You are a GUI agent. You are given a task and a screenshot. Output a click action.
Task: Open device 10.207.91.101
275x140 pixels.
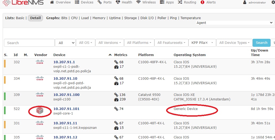tap(66, 109)
